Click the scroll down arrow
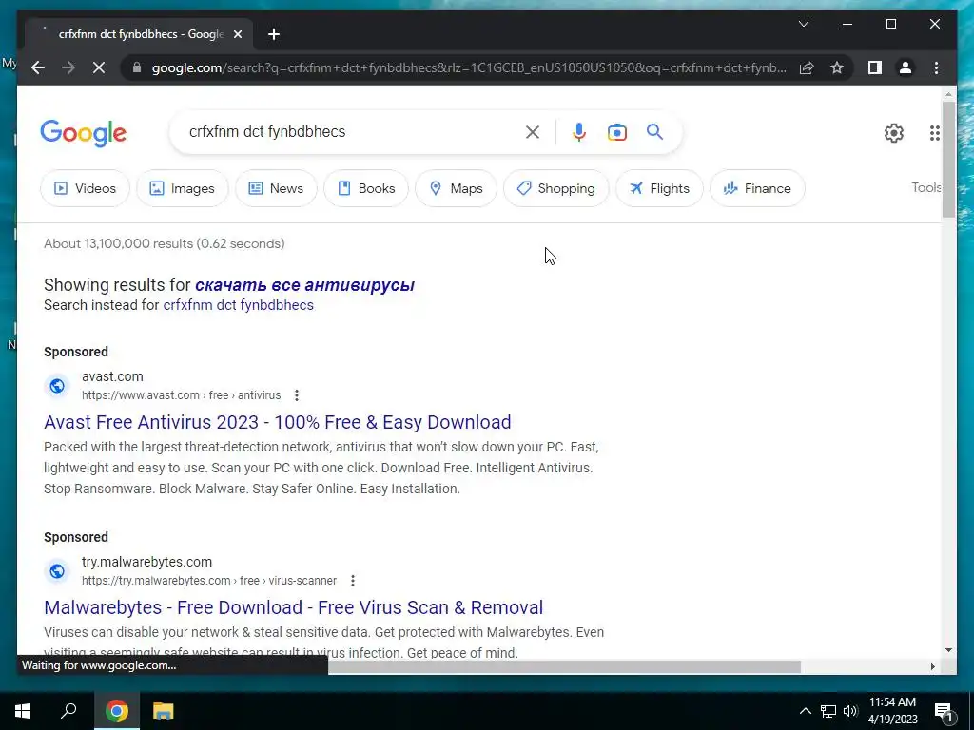 948,650
